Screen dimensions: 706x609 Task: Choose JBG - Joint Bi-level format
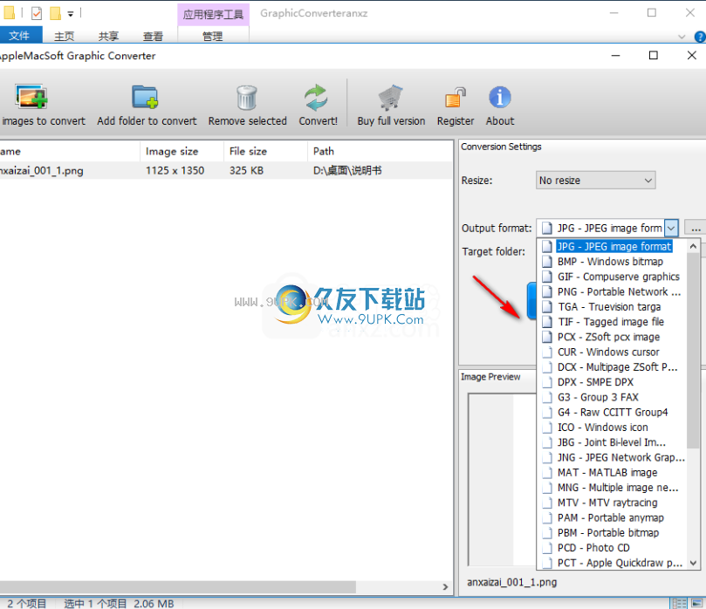pyautogui.click(x=612, y=442)
